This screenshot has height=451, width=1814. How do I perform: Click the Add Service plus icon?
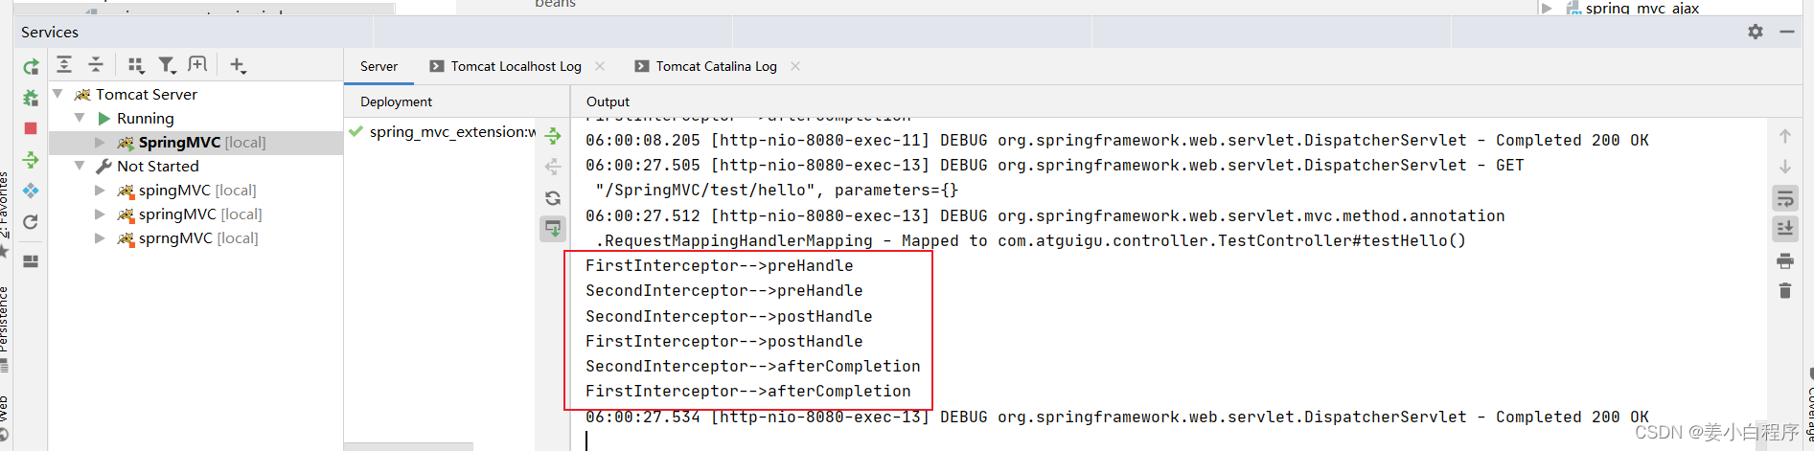point(237,65)
